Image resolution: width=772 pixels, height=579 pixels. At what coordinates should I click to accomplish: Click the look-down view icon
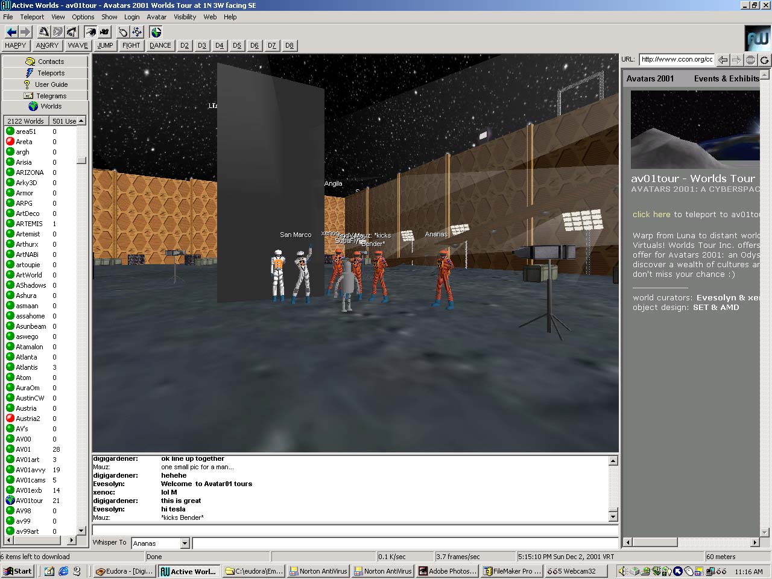(72, 32)
